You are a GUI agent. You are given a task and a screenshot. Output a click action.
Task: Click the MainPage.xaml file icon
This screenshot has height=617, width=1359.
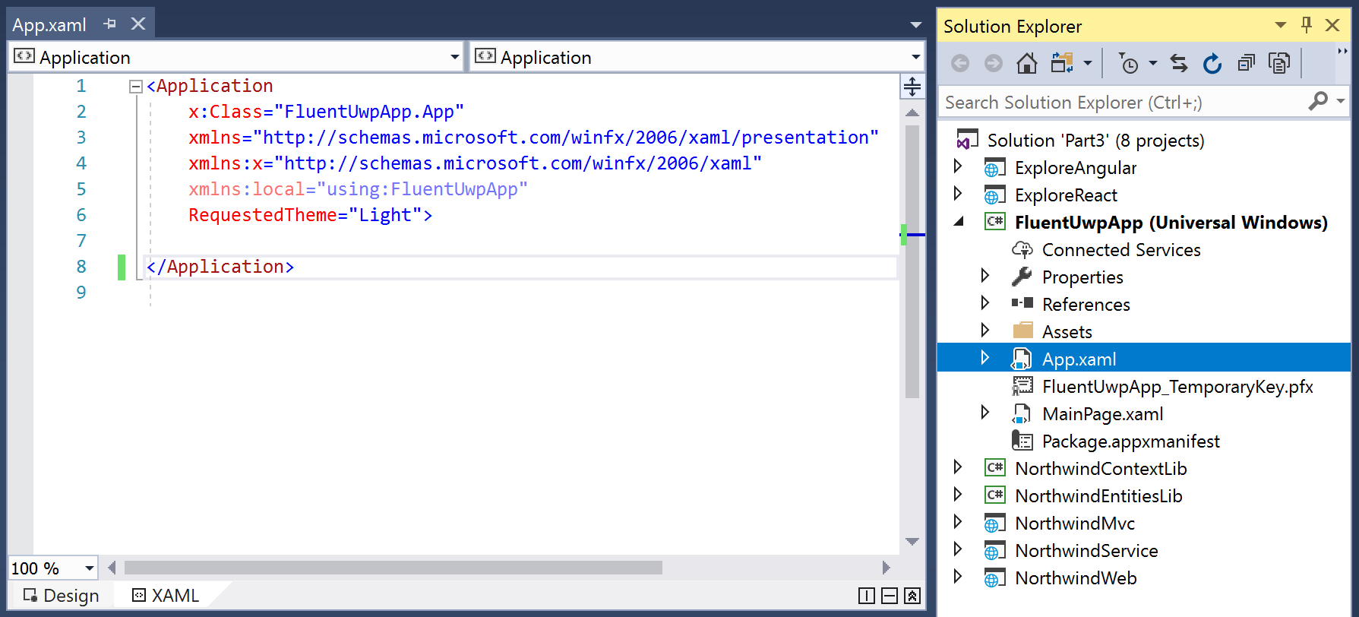[1022, 413]
